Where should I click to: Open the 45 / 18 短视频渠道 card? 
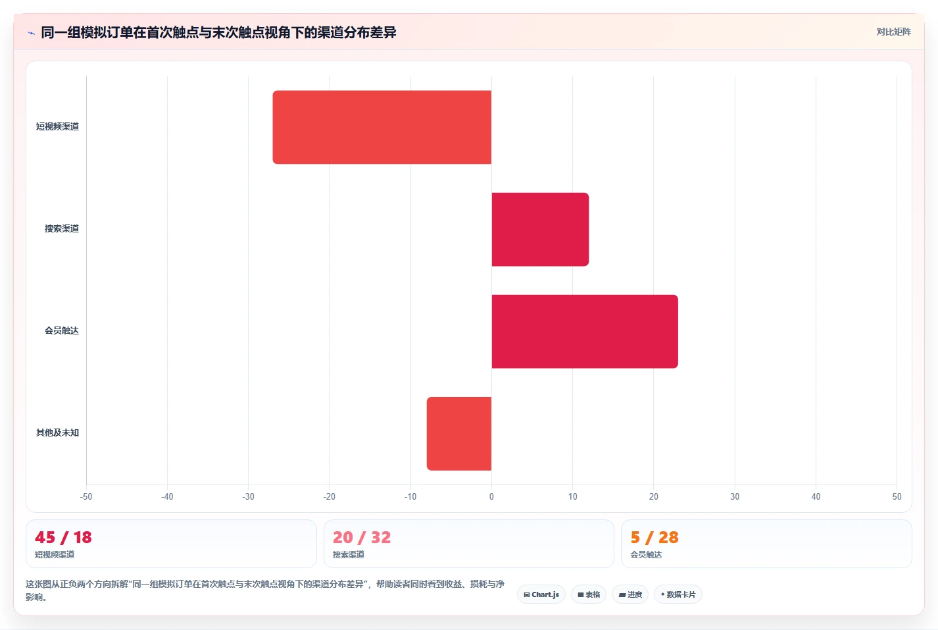171,544
